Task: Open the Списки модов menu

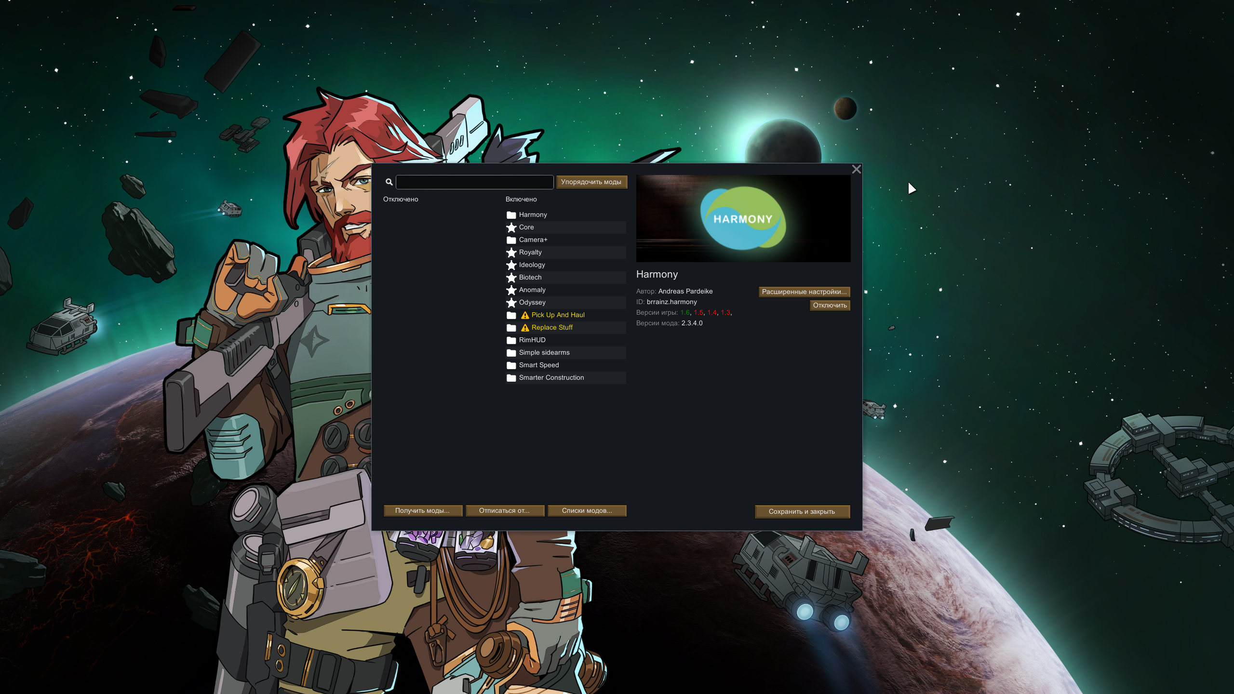Action: click(x=587, y=511)
